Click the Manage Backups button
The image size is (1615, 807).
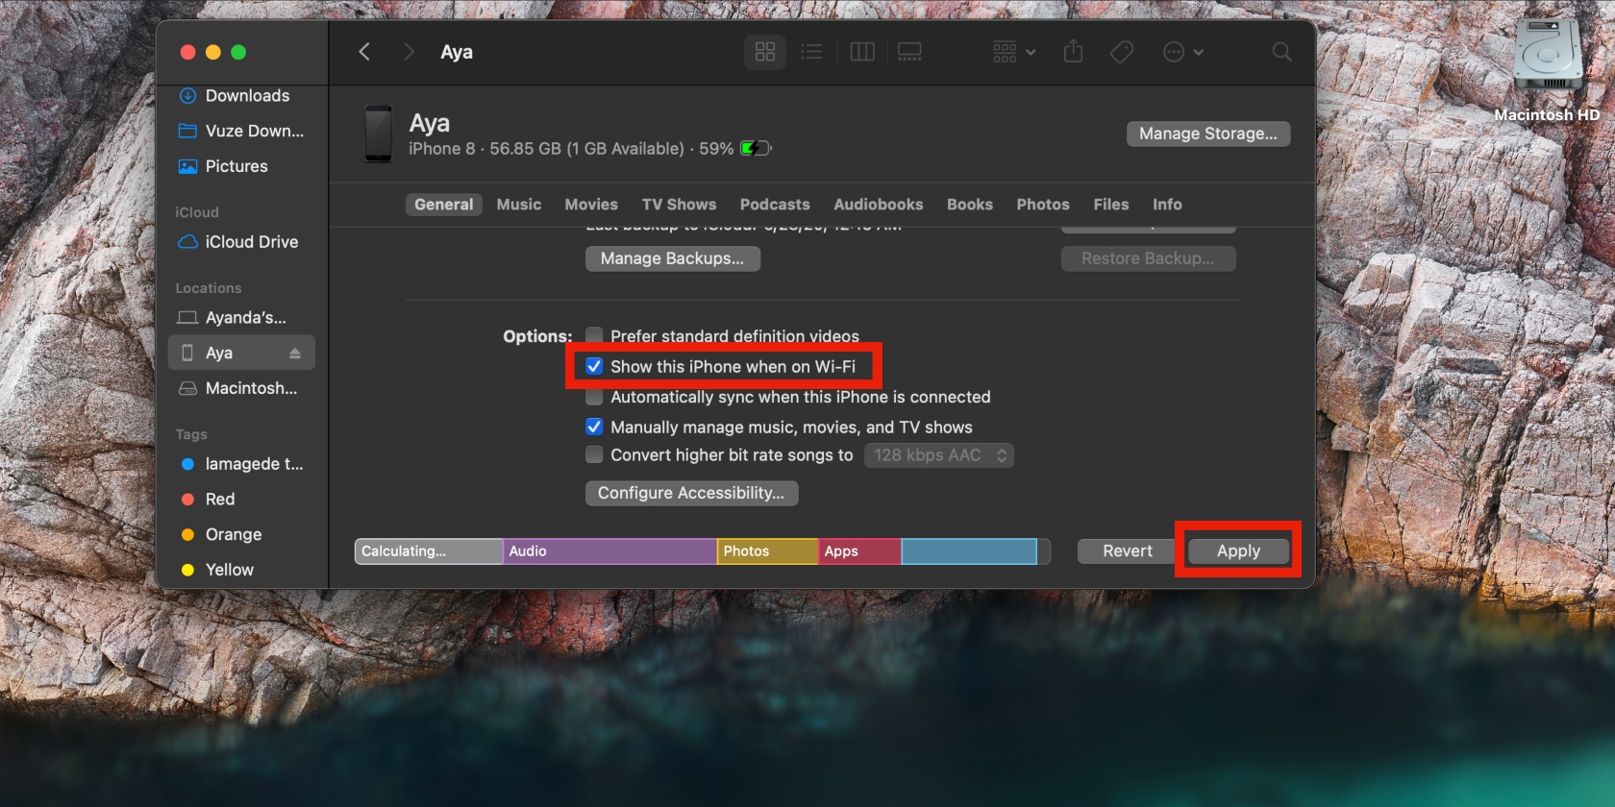click(x=673, y=258)
